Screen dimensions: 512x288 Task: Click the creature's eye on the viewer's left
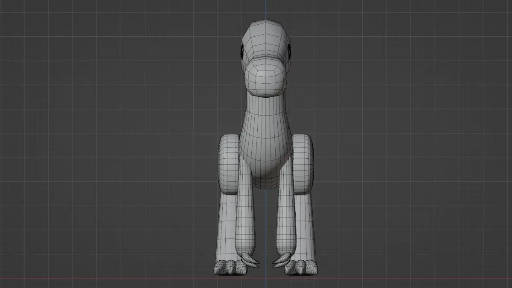pyautogui.click(x=241, y=51)
